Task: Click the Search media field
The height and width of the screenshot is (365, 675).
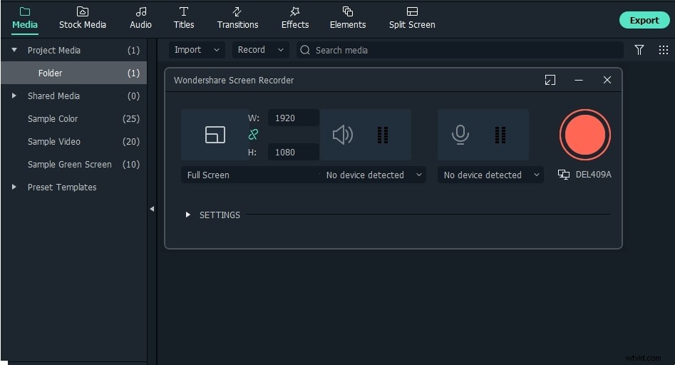Action: (x=460, y=50)
